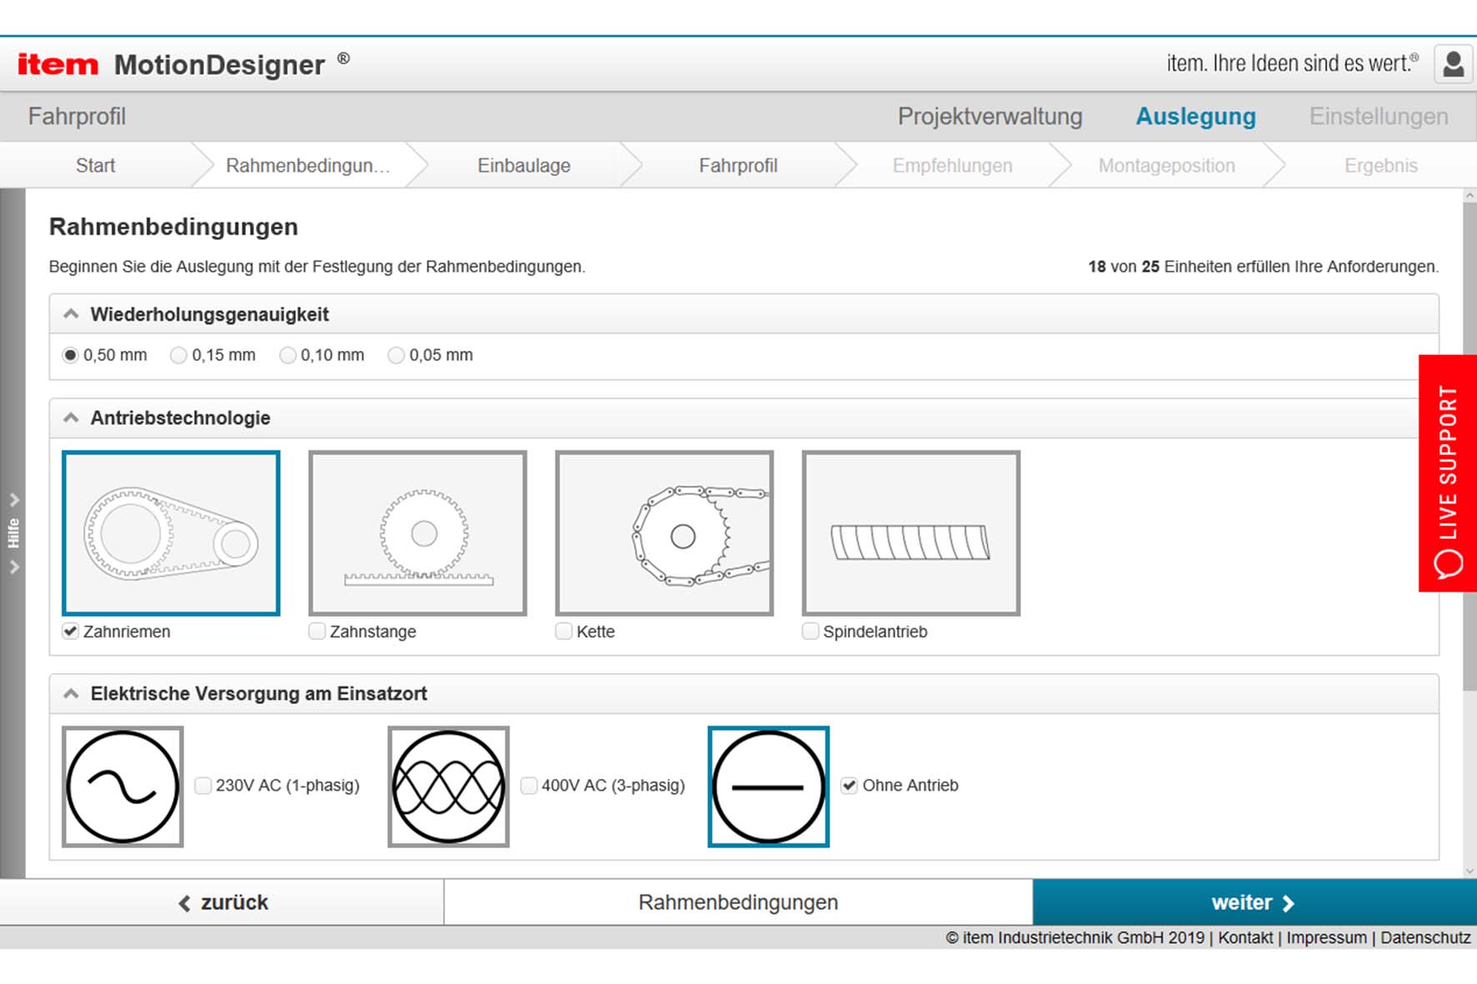Check the Kette checkbox
This screenshot has width=1477, height=984.
pyautogui.click(x=564, y=632)
